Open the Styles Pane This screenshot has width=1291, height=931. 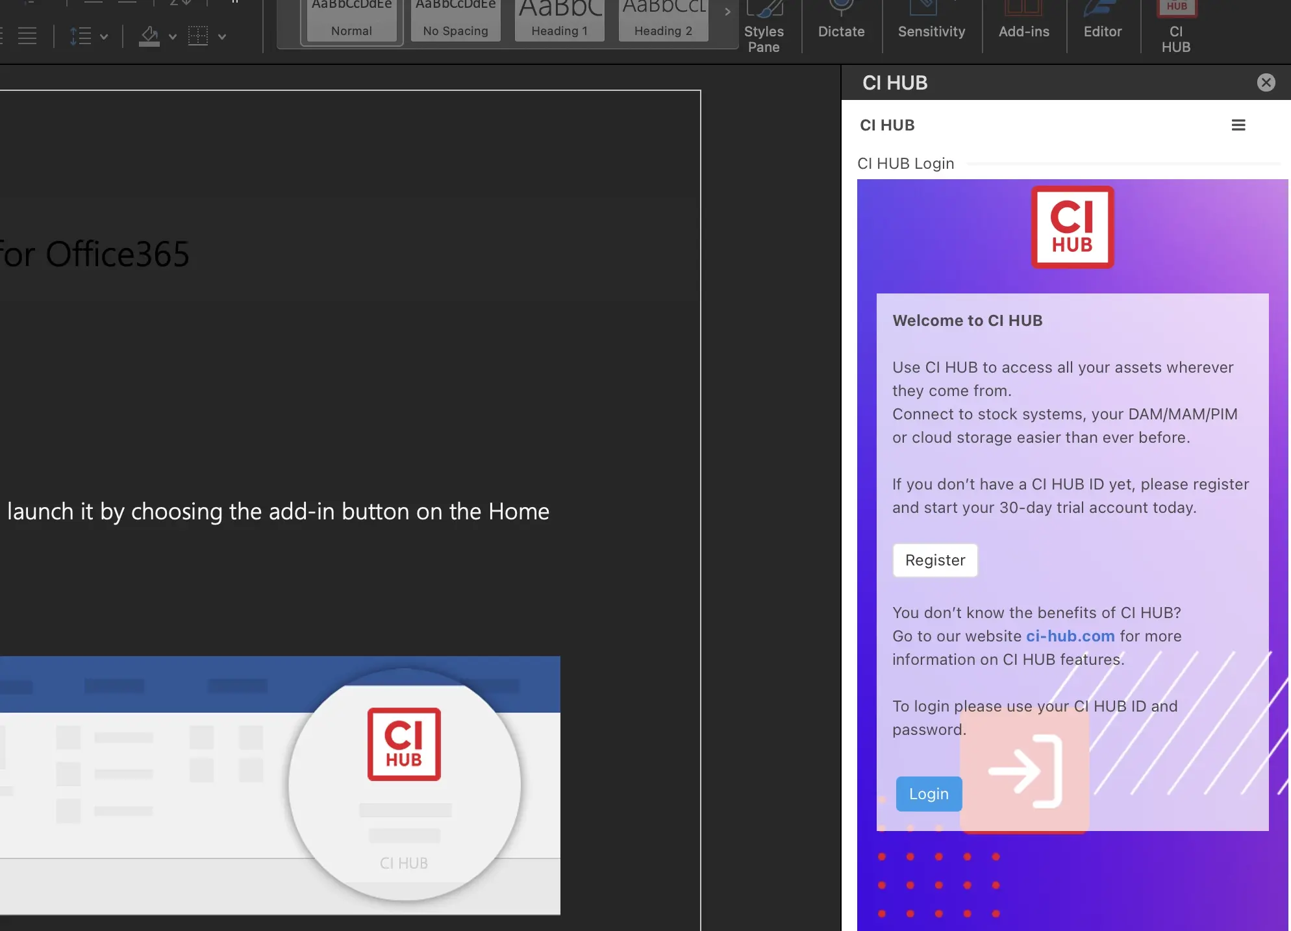tap(764, 27)
